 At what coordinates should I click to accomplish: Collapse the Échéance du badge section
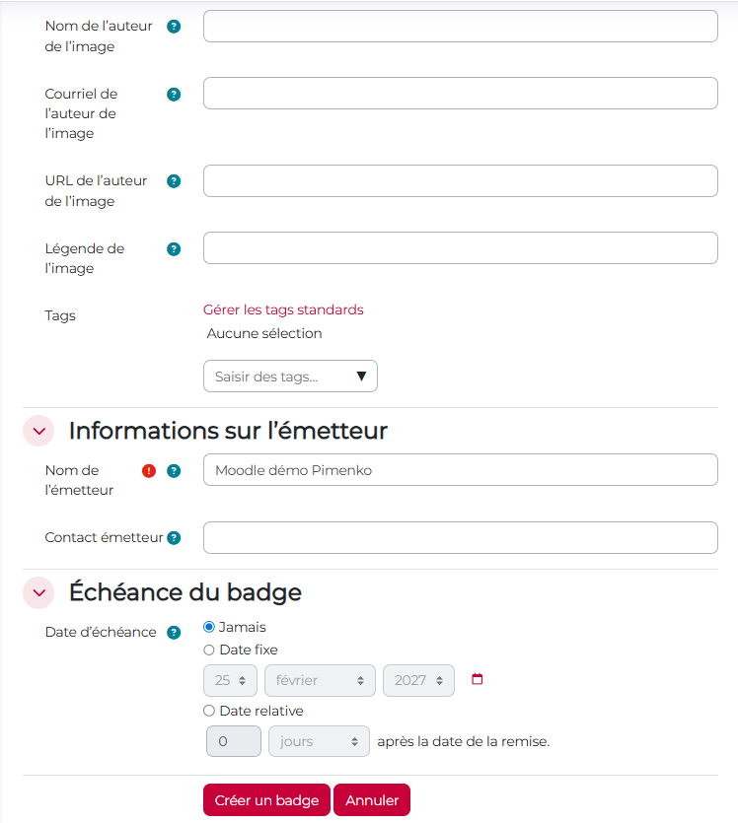click(x=38, y=592)
